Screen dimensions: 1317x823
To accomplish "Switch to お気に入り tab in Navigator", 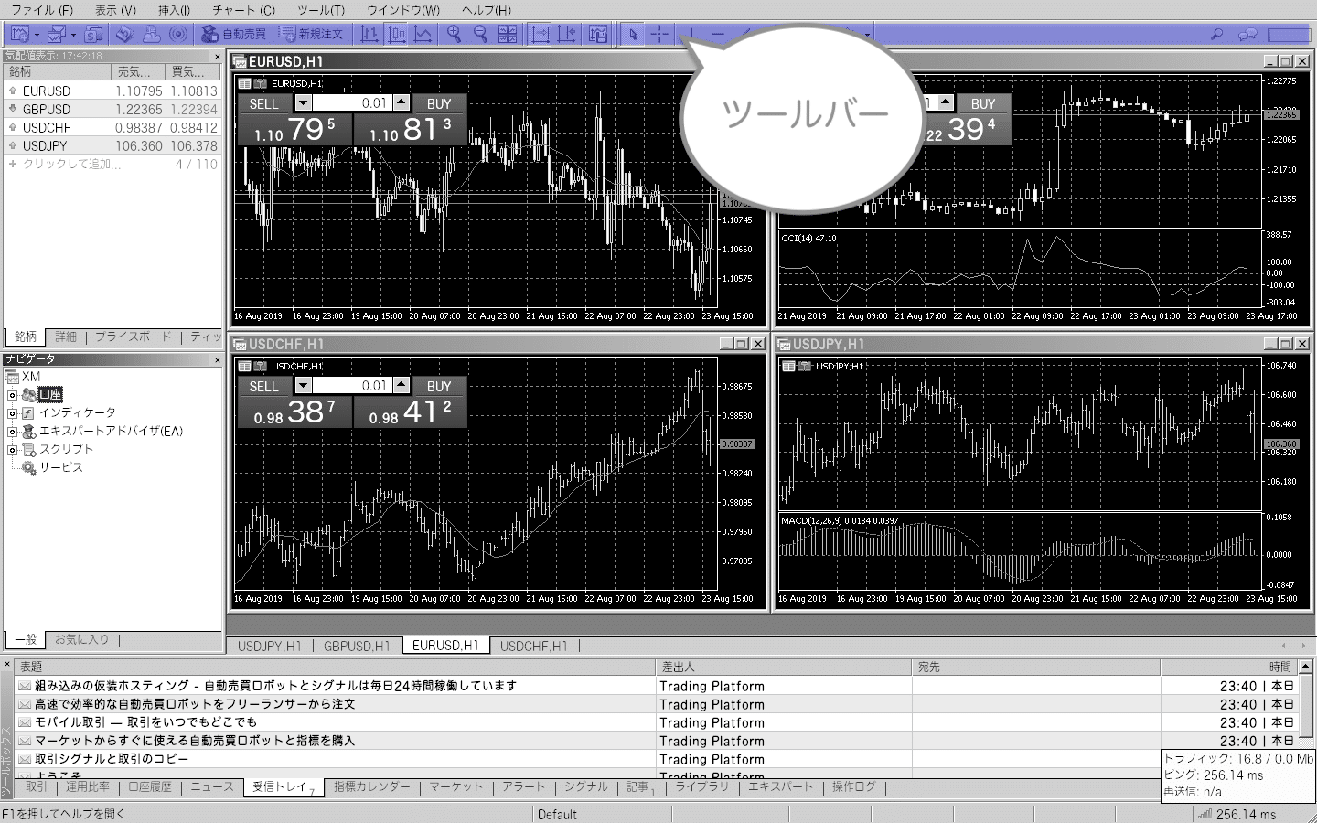I will coord(81,640).
